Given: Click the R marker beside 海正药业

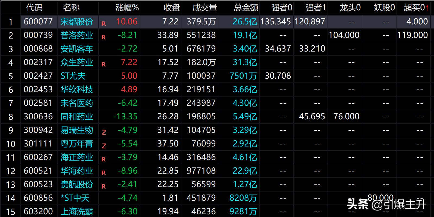Looking at the screenshot, I should click(x=103, y=159).
